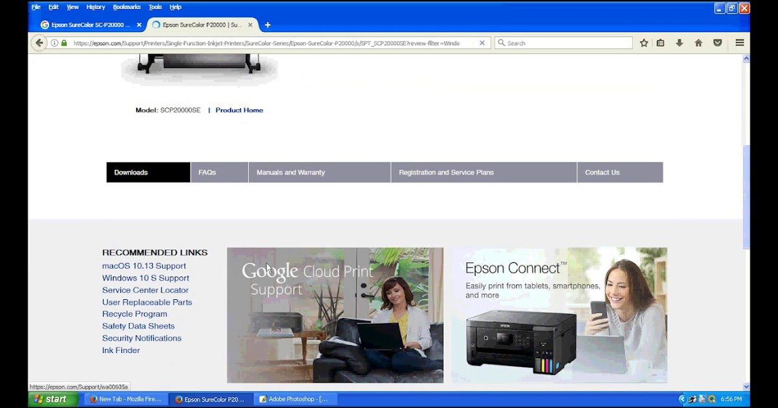Click the green padlock site security icon
Screen dimensions: 778x408
[x=64, y=43]
